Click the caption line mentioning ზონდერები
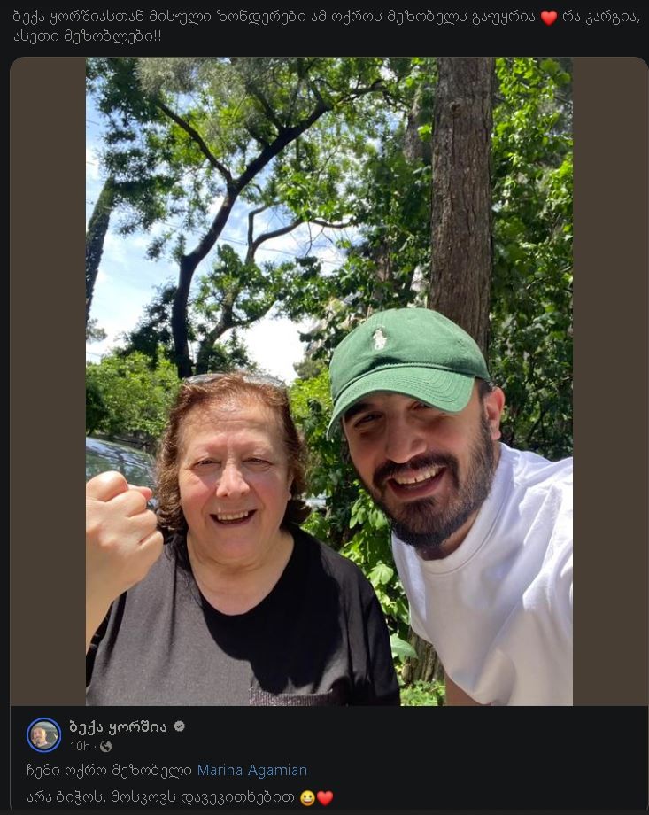This screenshot has width=649, height=815. point(266,15)
